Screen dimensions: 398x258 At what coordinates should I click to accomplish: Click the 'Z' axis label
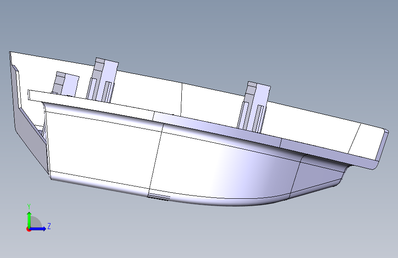pos(49,226)
